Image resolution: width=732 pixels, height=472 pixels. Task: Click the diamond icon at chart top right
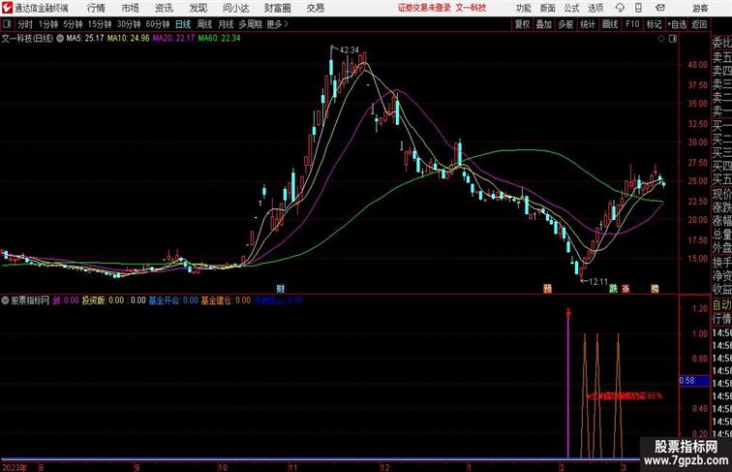click(661, 39)
